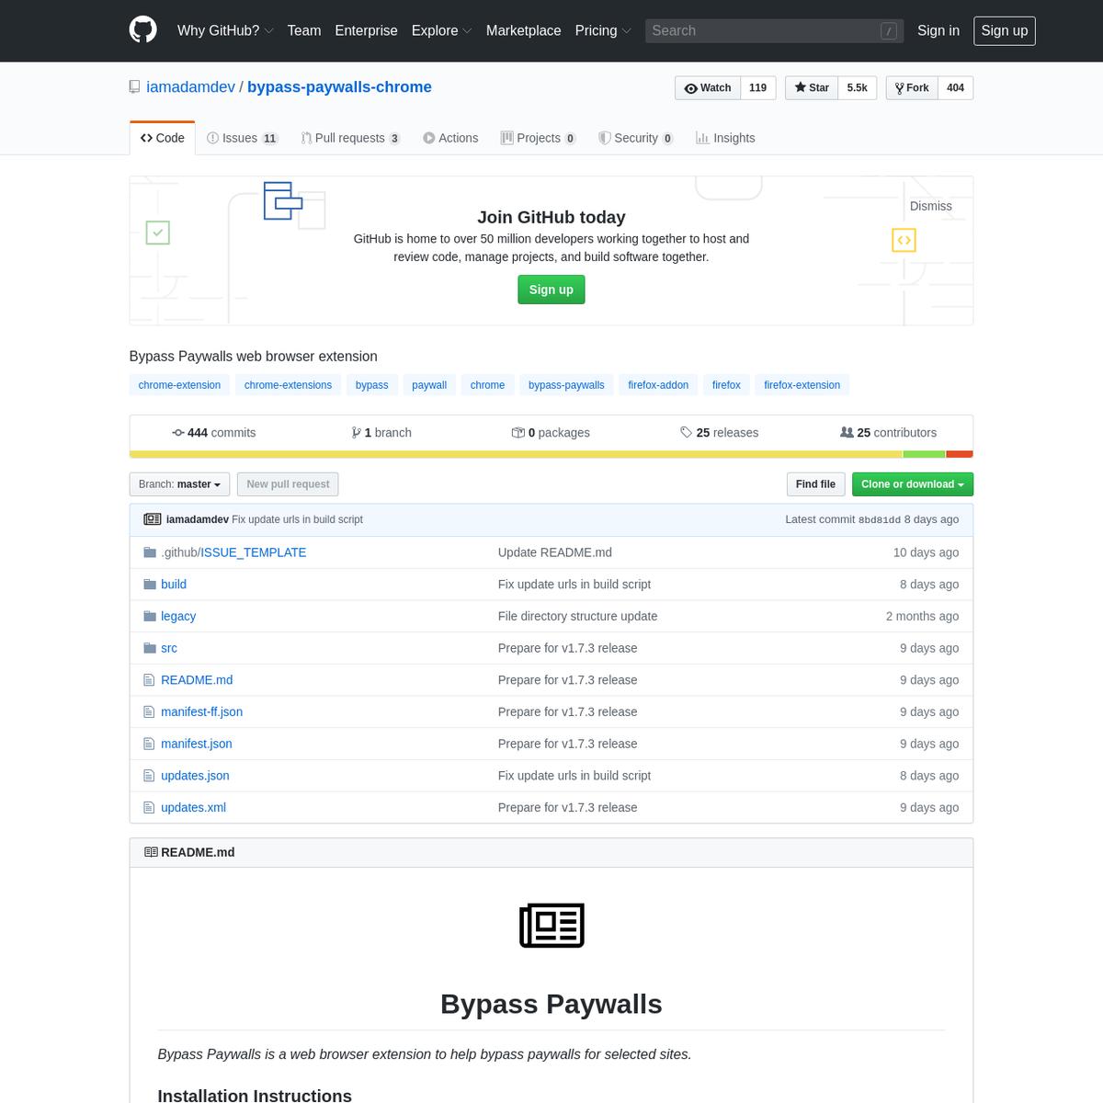Click the newspaper avatar beside iamadamdev commit
Image resolution: width=1103 pixels, height=1103 pixels.
[x=153, y=519]
